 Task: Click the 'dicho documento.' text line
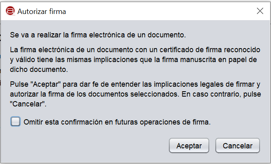[x=39, y=69]
